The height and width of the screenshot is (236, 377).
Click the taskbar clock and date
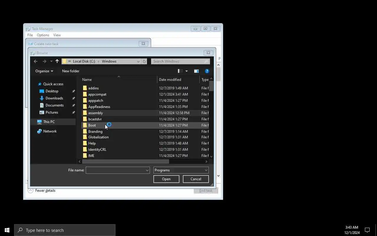tap(352, 230)
